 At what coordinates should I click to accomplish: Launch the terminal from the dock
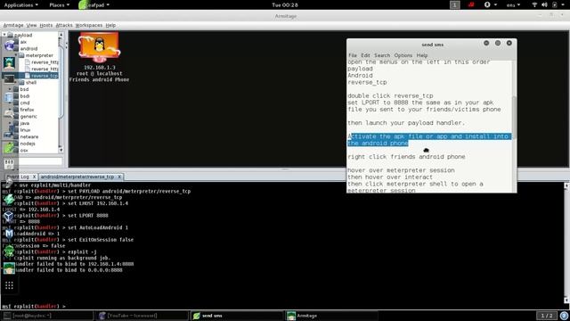[9, 79]
